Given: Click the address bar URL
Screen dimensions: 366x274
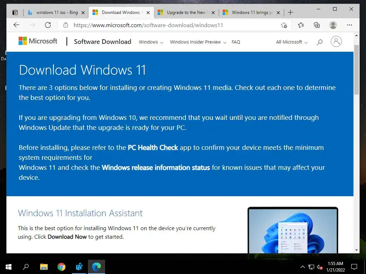Looking at the screenshot, I should (148, 25).
